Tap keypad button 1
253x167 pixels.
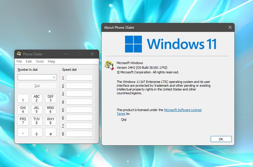point(23,98)
